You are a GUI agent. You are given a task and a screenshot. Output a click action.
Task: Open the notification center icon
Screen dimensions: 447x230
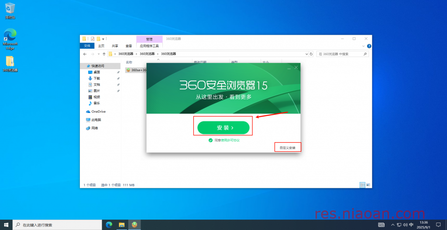pos(438,225)
